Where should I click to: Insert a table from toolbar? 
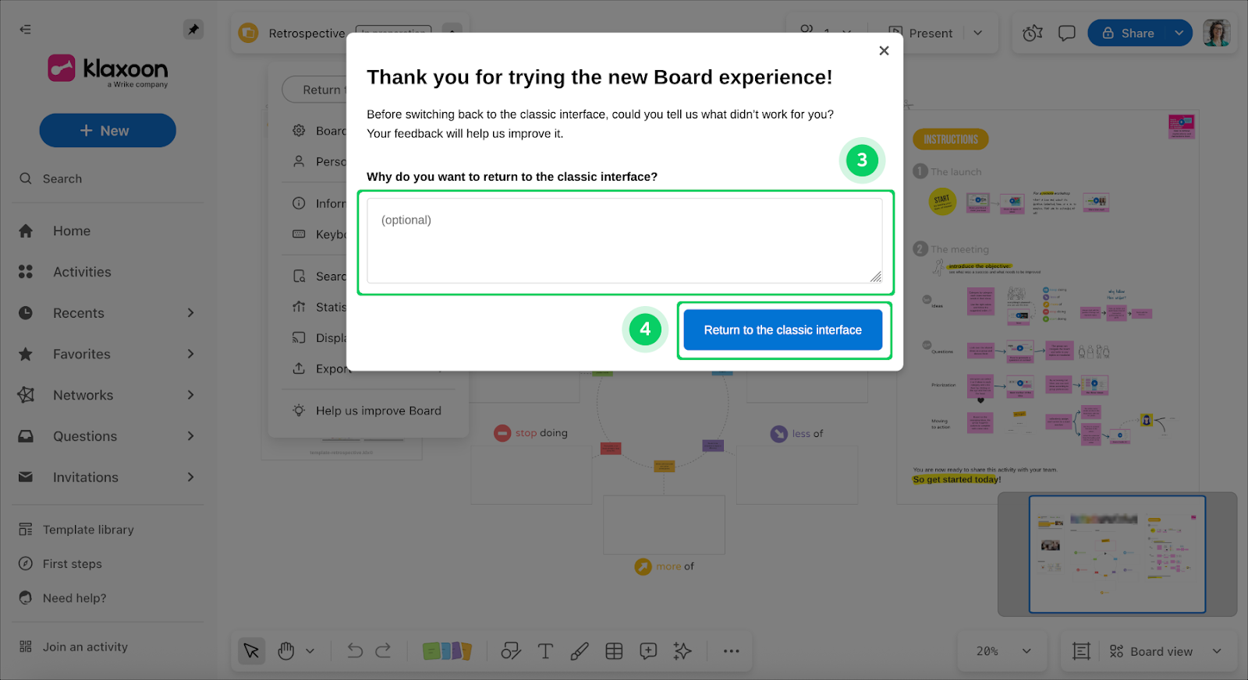coord(614,651)
